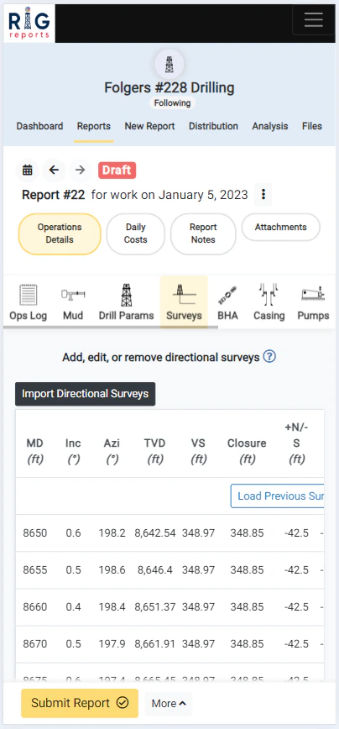This screenshot has height=729, width=339.
Task: Click the Closure (ft) column header
Action: click(x=247, y=451)
